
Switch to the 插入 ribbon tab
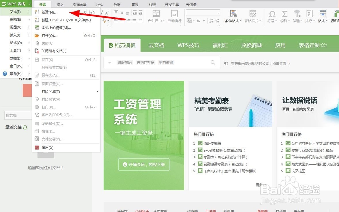pos(60,5)
